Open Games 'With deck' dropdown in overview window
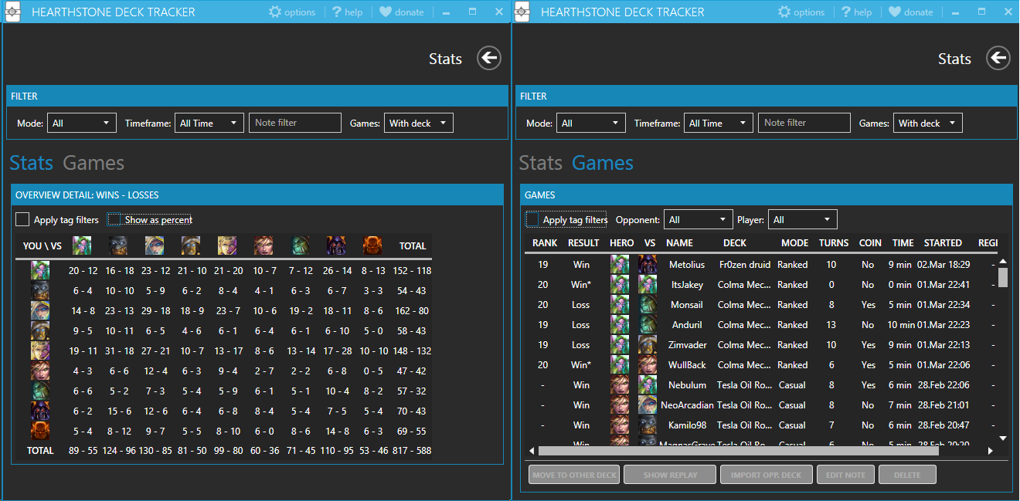This screenshot has width=1020, height=501. tap(419, 123)
